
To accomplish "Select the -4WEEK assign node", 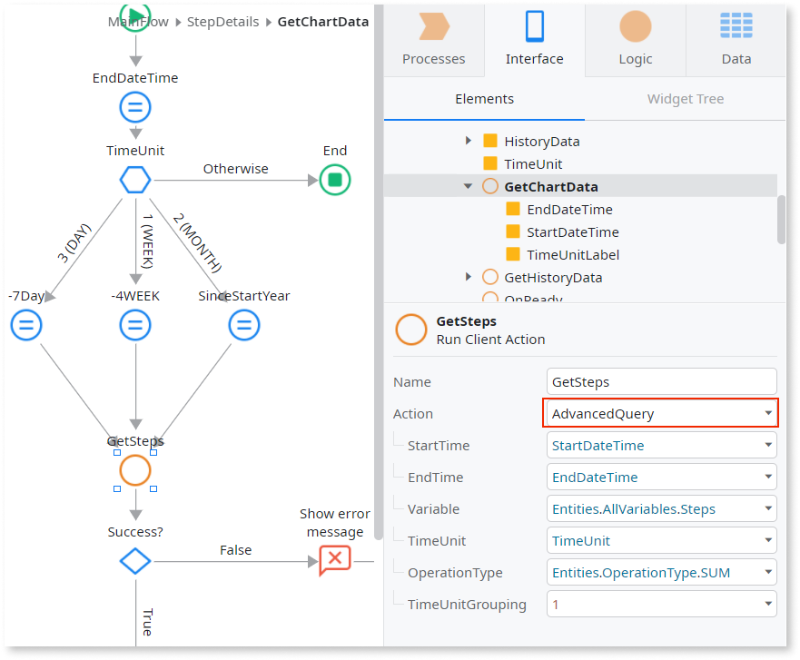I will 135,324.
